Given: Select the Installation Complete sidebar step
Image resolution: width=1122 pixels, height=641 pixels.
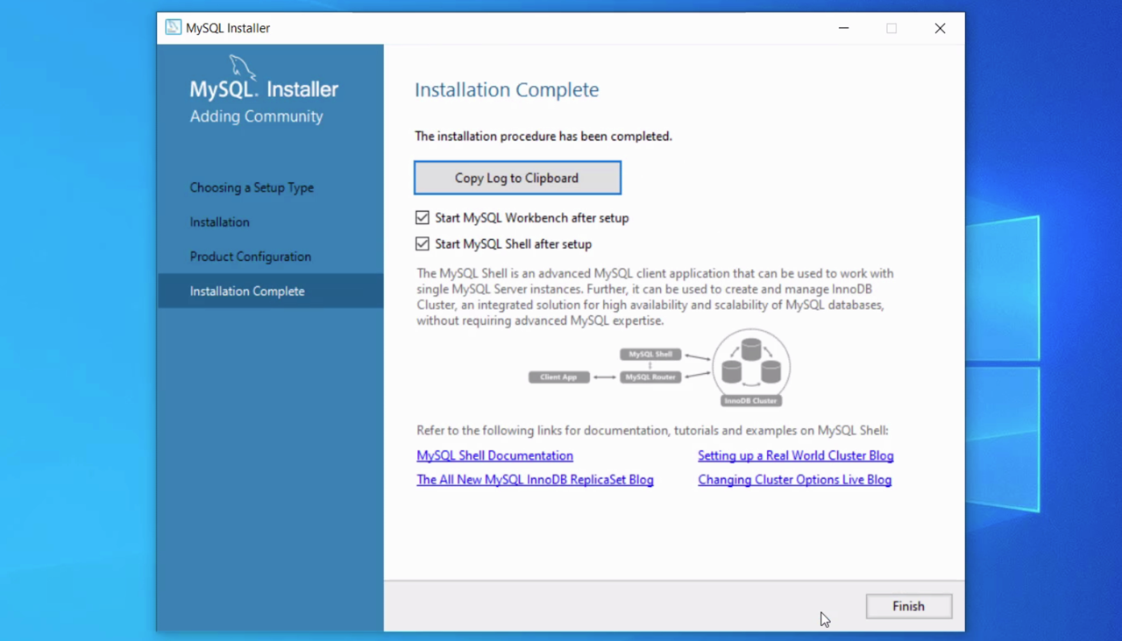Looking at the screenshot, I should click(247, 292).
